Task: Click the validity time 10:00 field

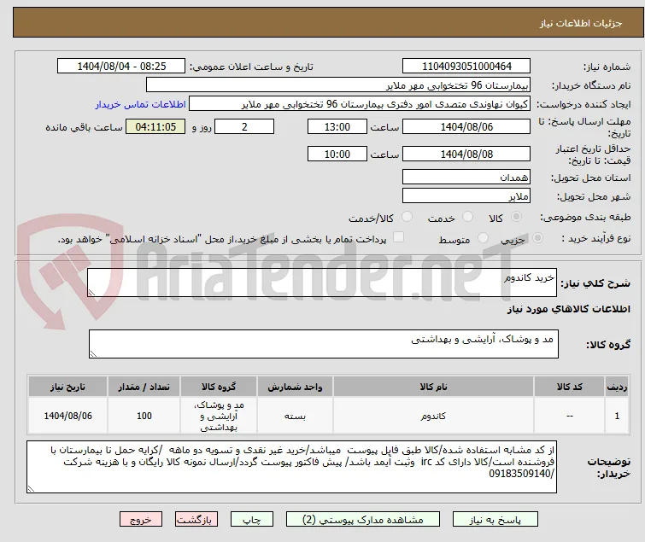Action: [x=337, y=154]
